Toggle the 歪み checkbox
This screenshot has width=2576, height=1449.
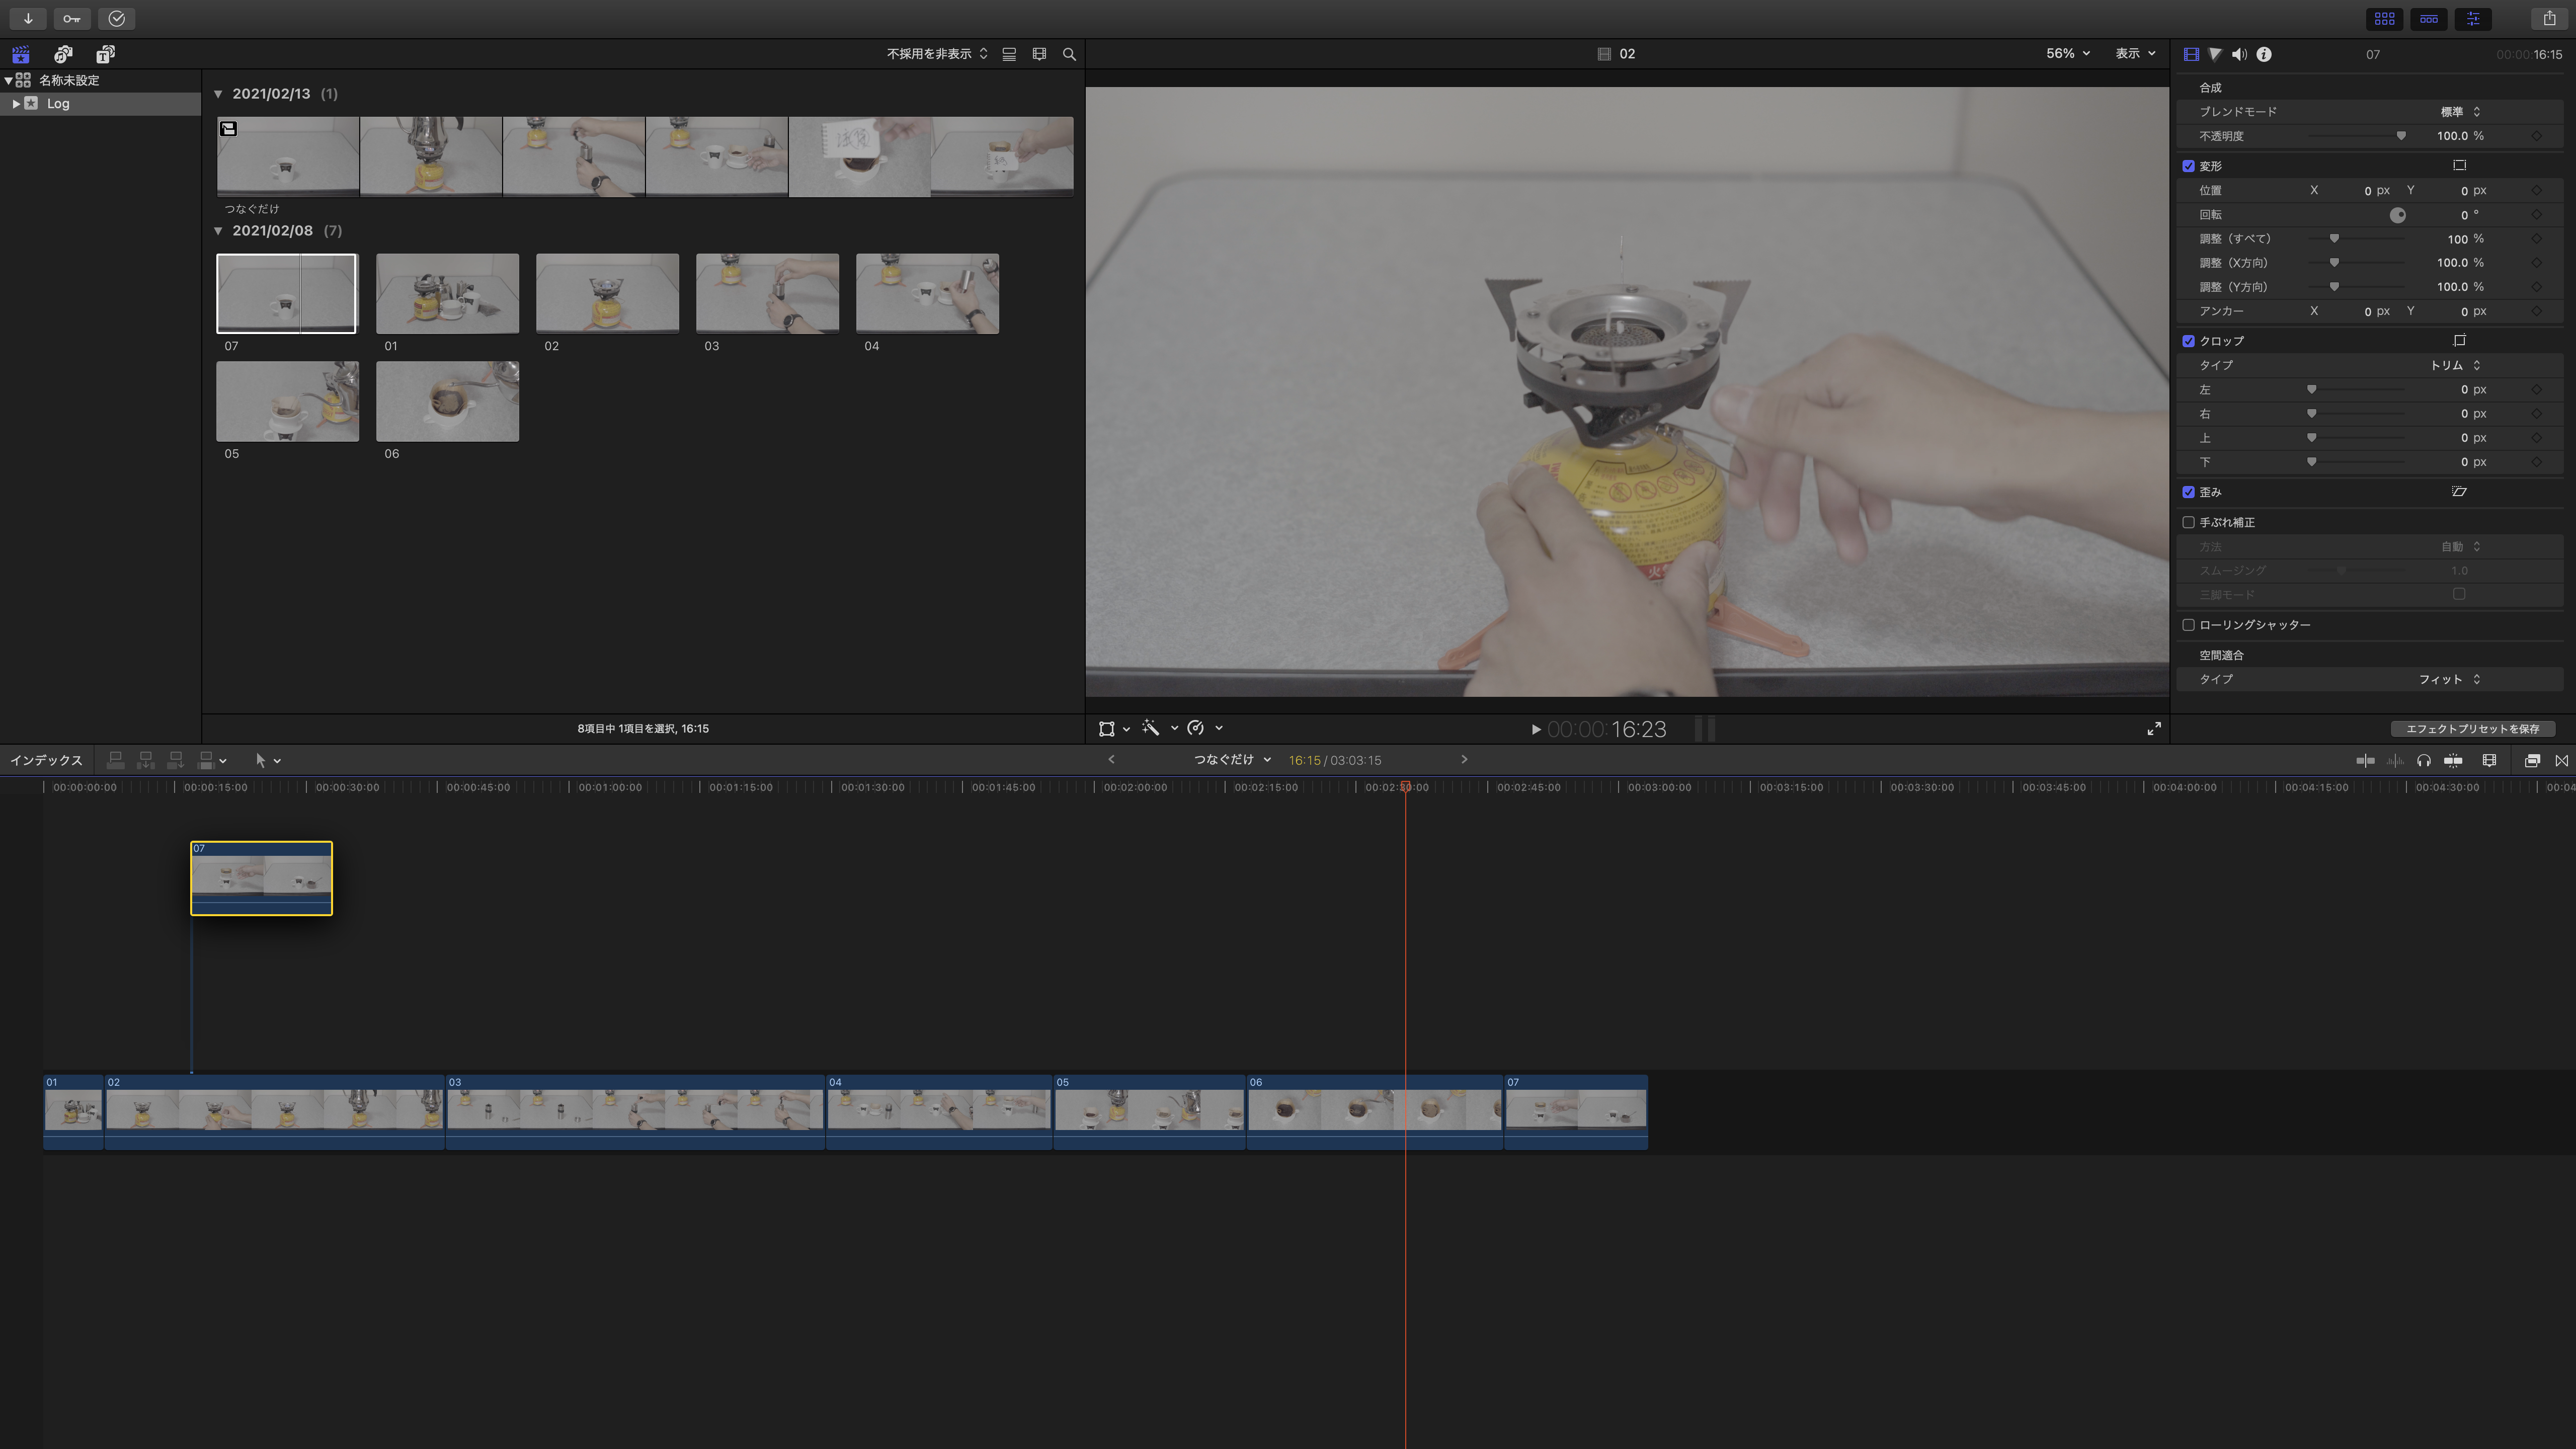point(2188,492)
